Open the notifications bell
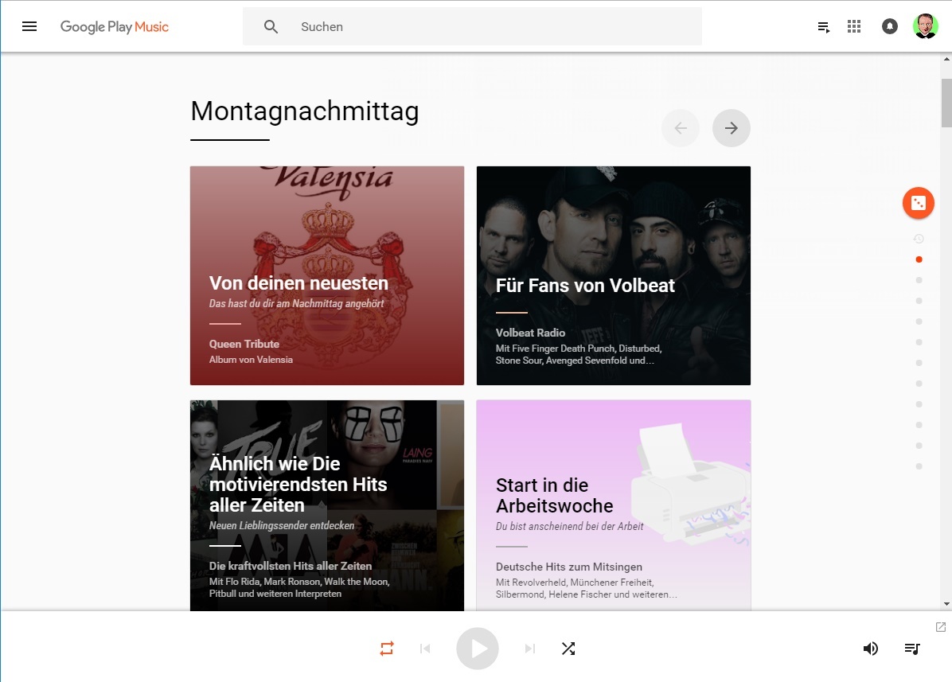The width and height of the screenshot is (952, 682). click(889, 26)
